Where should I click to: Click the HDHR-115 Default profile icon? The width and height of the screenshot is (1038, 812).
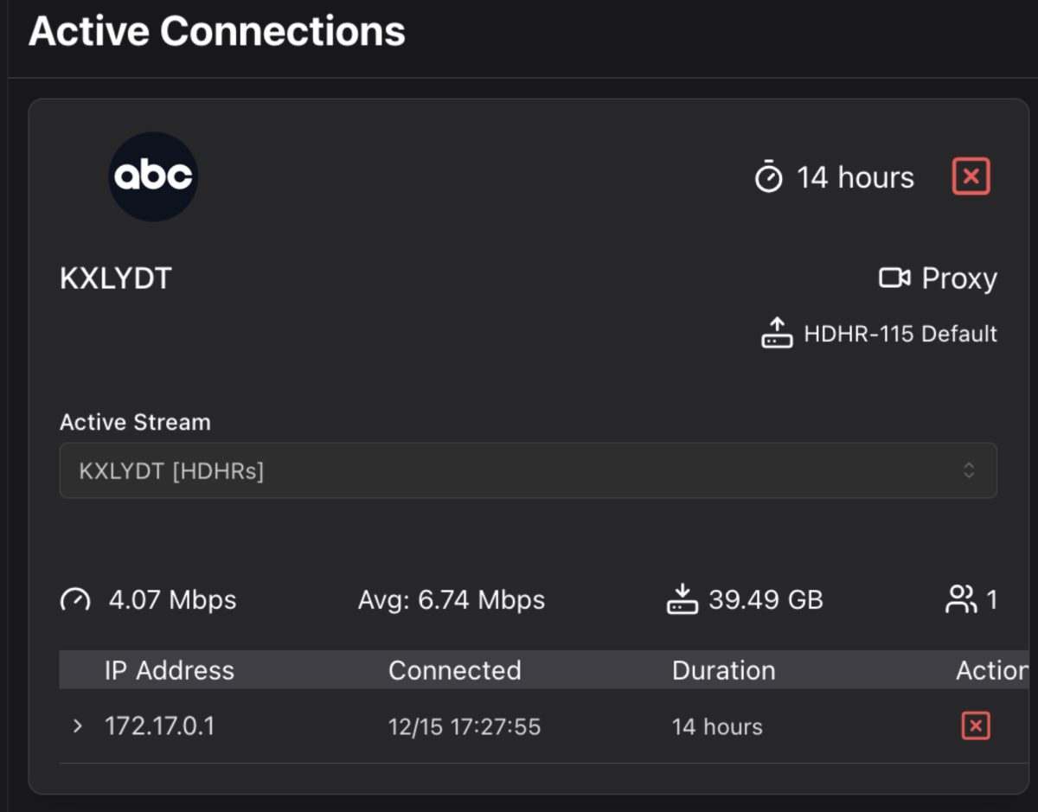click(x=777, y=334)
